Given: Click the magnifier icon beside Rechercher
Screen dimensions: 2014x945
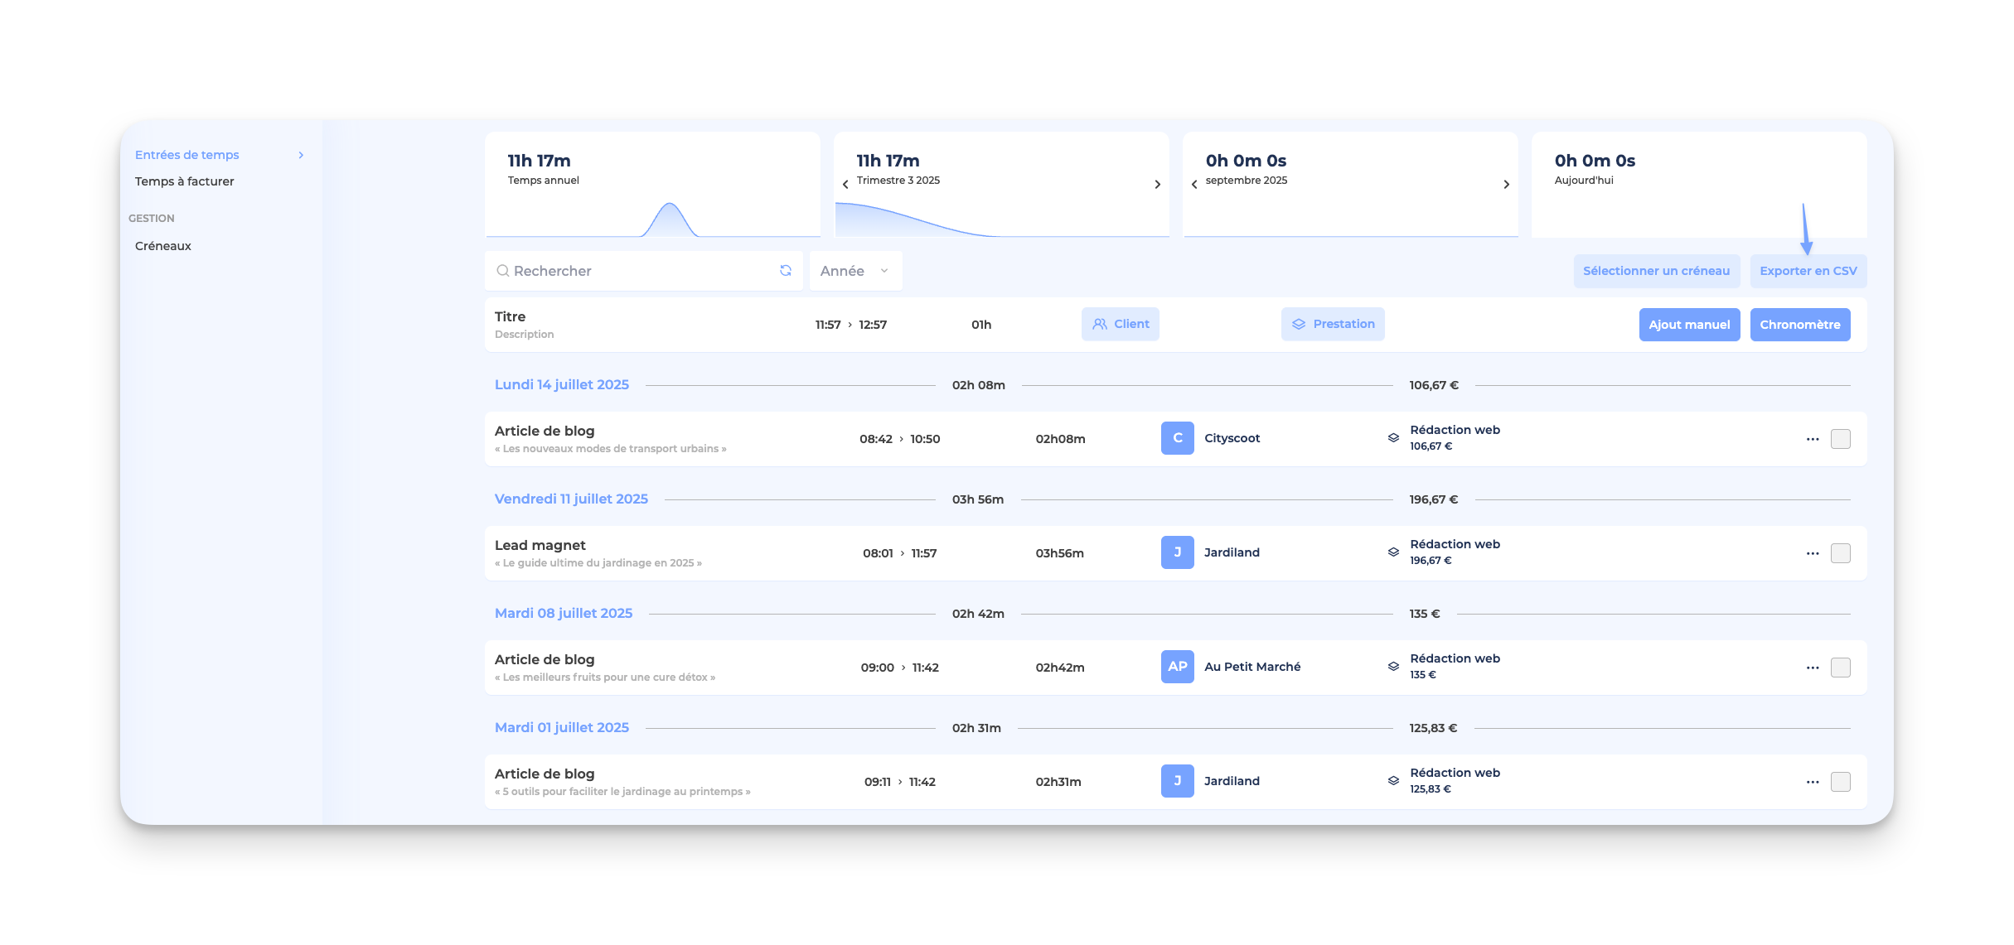Looking at the screenshot, I should 502,271.
